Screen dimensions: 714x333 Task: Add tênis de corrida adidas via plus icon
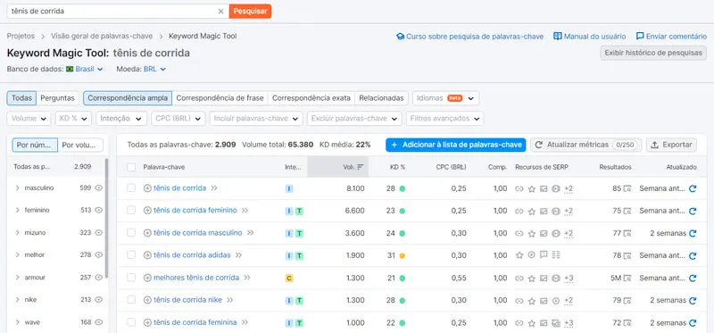click(147, 255)
